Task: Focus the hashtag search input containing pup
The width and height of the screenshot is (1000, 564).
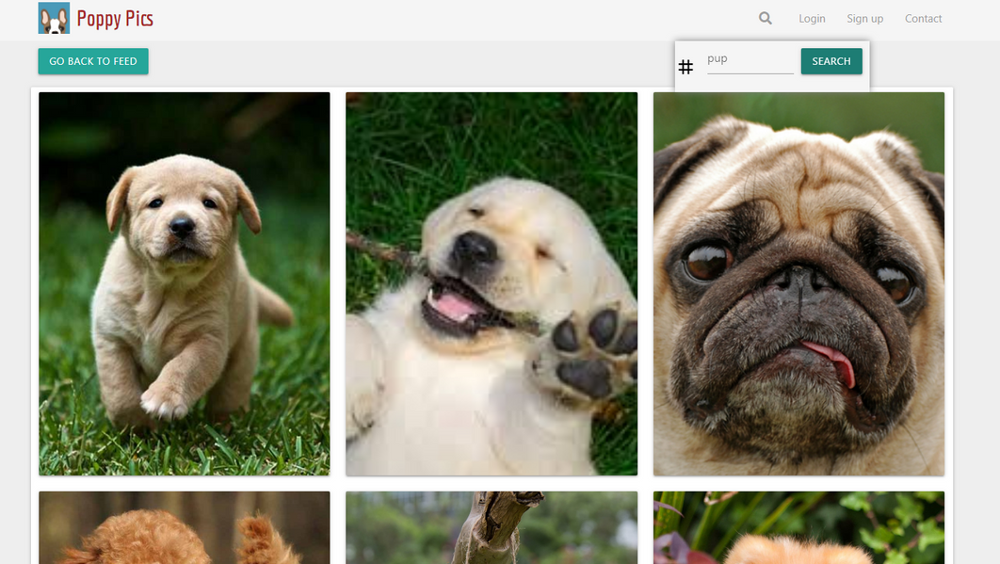Action: click(750, 61)
